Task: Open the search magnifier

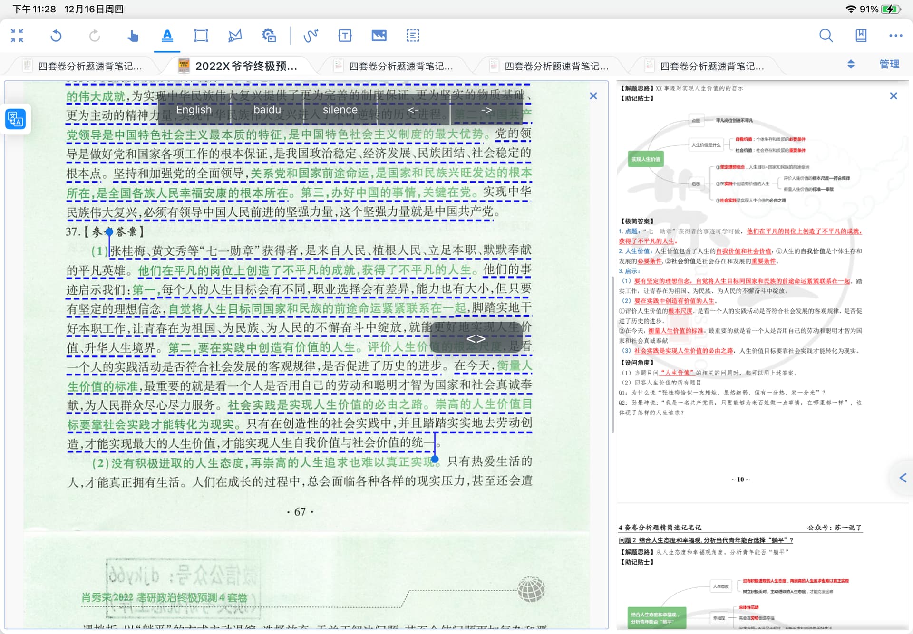Action: pos(826,36)
